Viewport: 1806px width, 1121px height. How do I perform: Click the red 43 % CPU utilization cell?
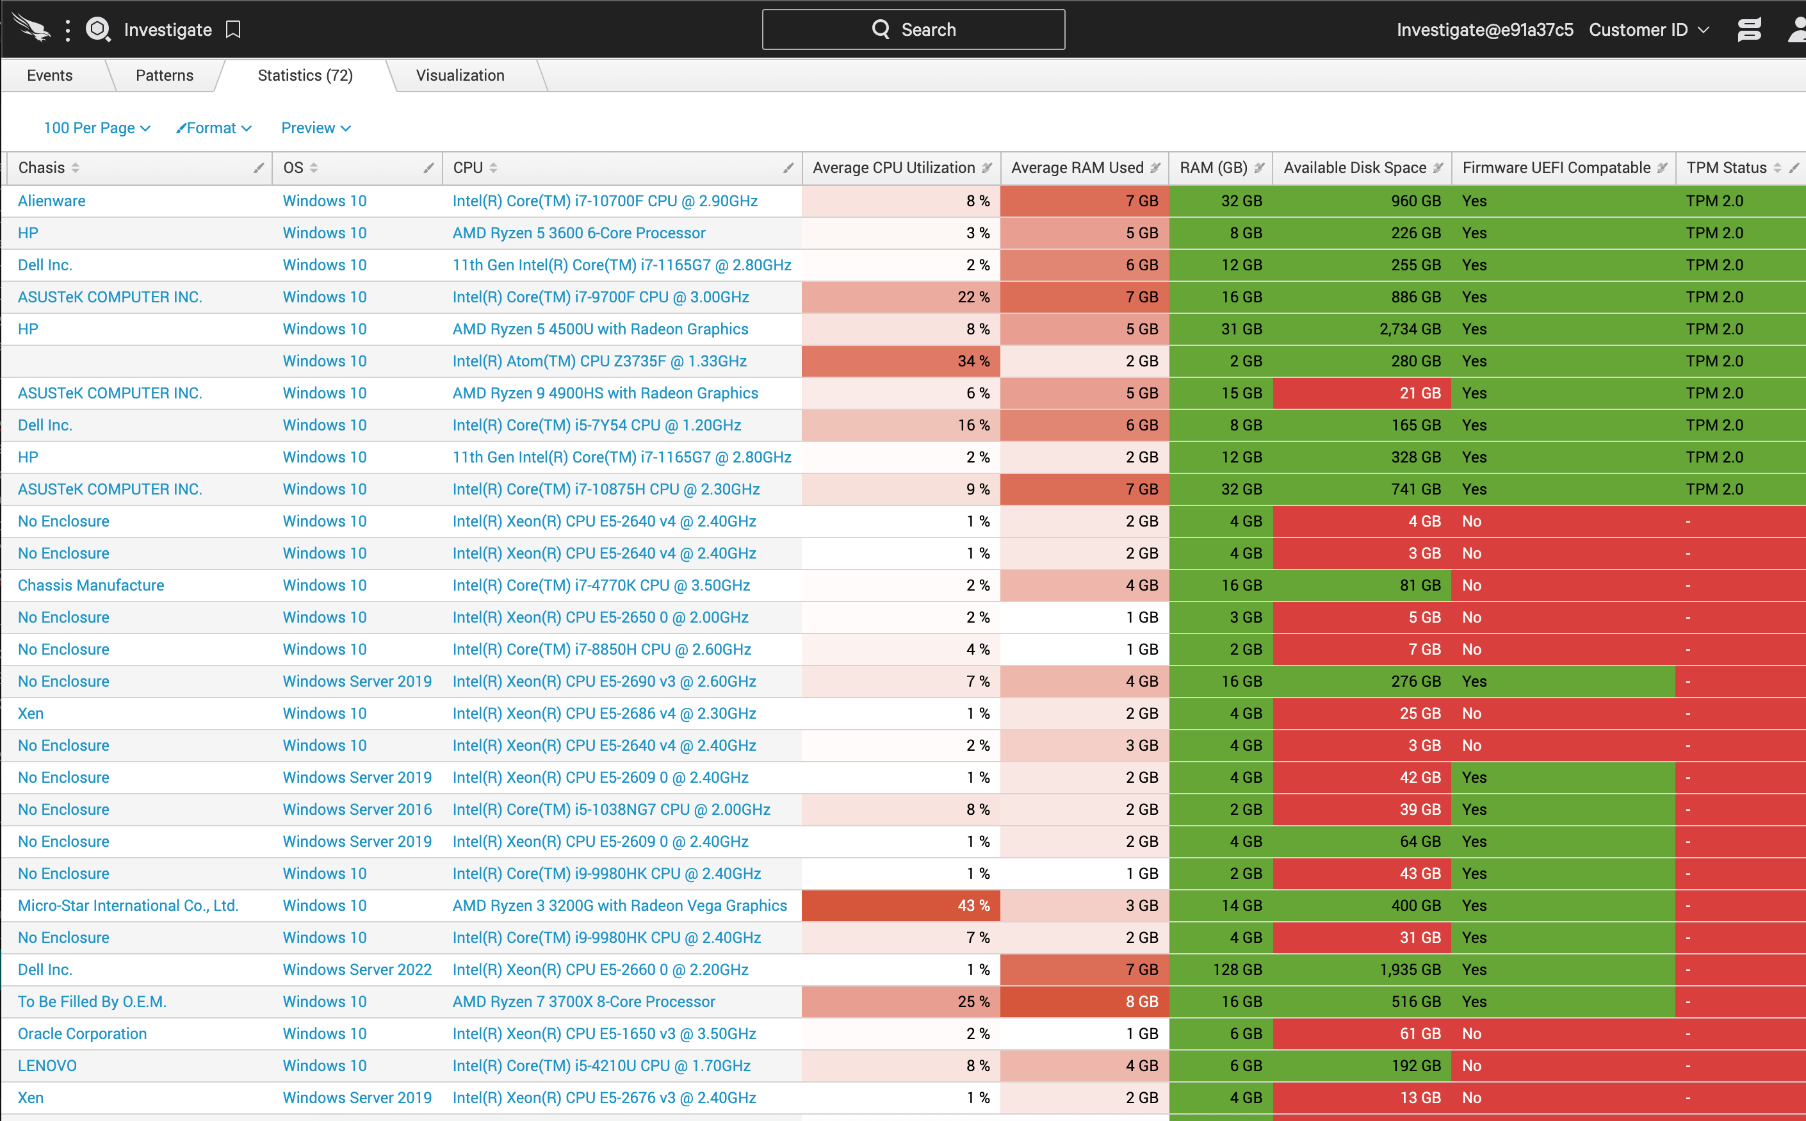tap(900, 905)
